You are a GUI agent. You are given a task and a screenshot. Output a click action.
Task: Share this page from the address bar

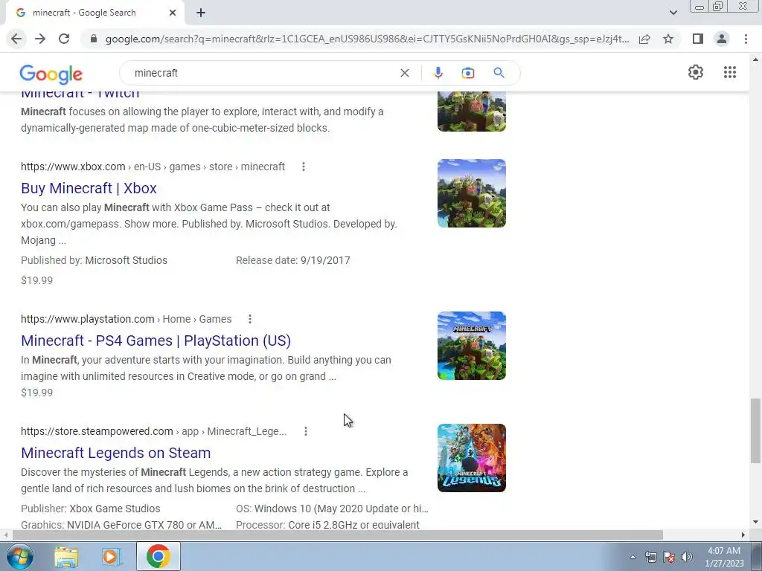tap(644, 39)
